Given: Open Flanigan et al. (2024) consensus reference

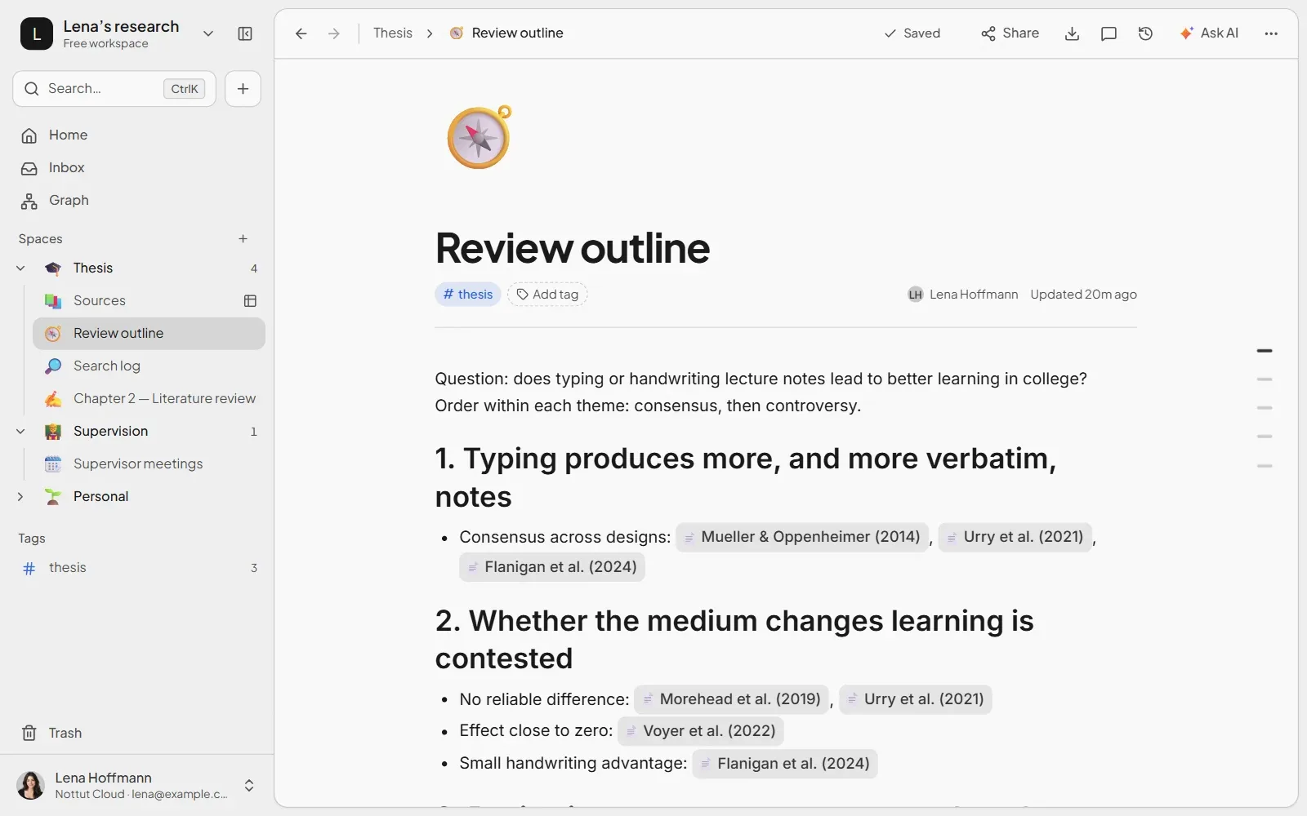Looking at the screenshot, I should click(552, 567).
